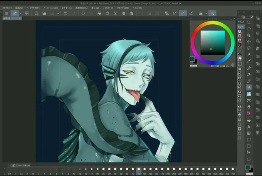
Task: Select the Auto select magic wand tool
Action: [x=249, y=55]
